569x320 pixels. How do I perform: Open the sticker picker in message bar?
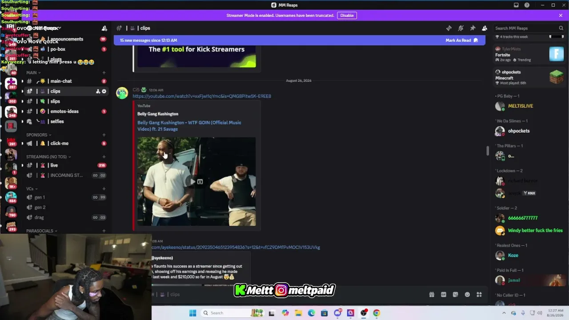coord(455,294)
